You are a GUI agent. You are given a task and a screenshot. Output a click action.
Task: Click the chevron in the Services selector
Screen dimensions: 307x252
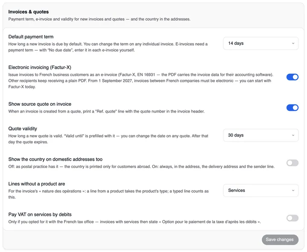(x=293, y=190)
